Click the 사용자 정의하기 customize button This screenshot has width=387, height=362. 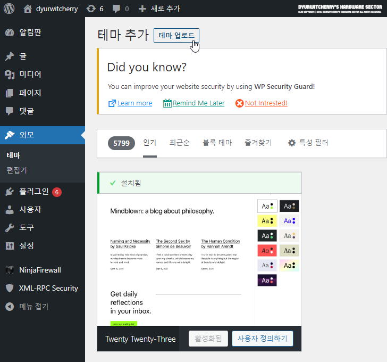(263, 339)
